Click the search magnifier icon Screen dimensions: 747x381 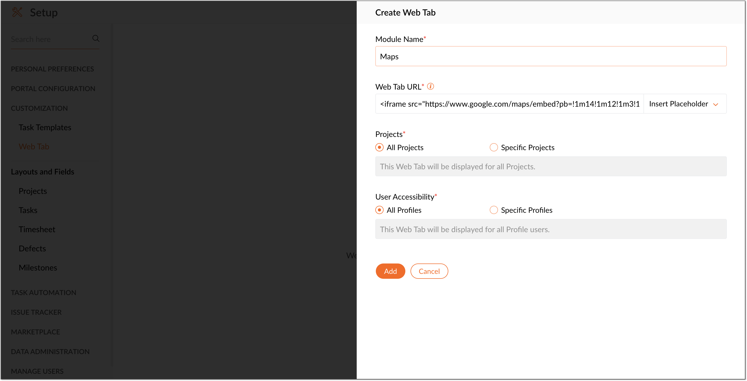(x=96, y=39)
